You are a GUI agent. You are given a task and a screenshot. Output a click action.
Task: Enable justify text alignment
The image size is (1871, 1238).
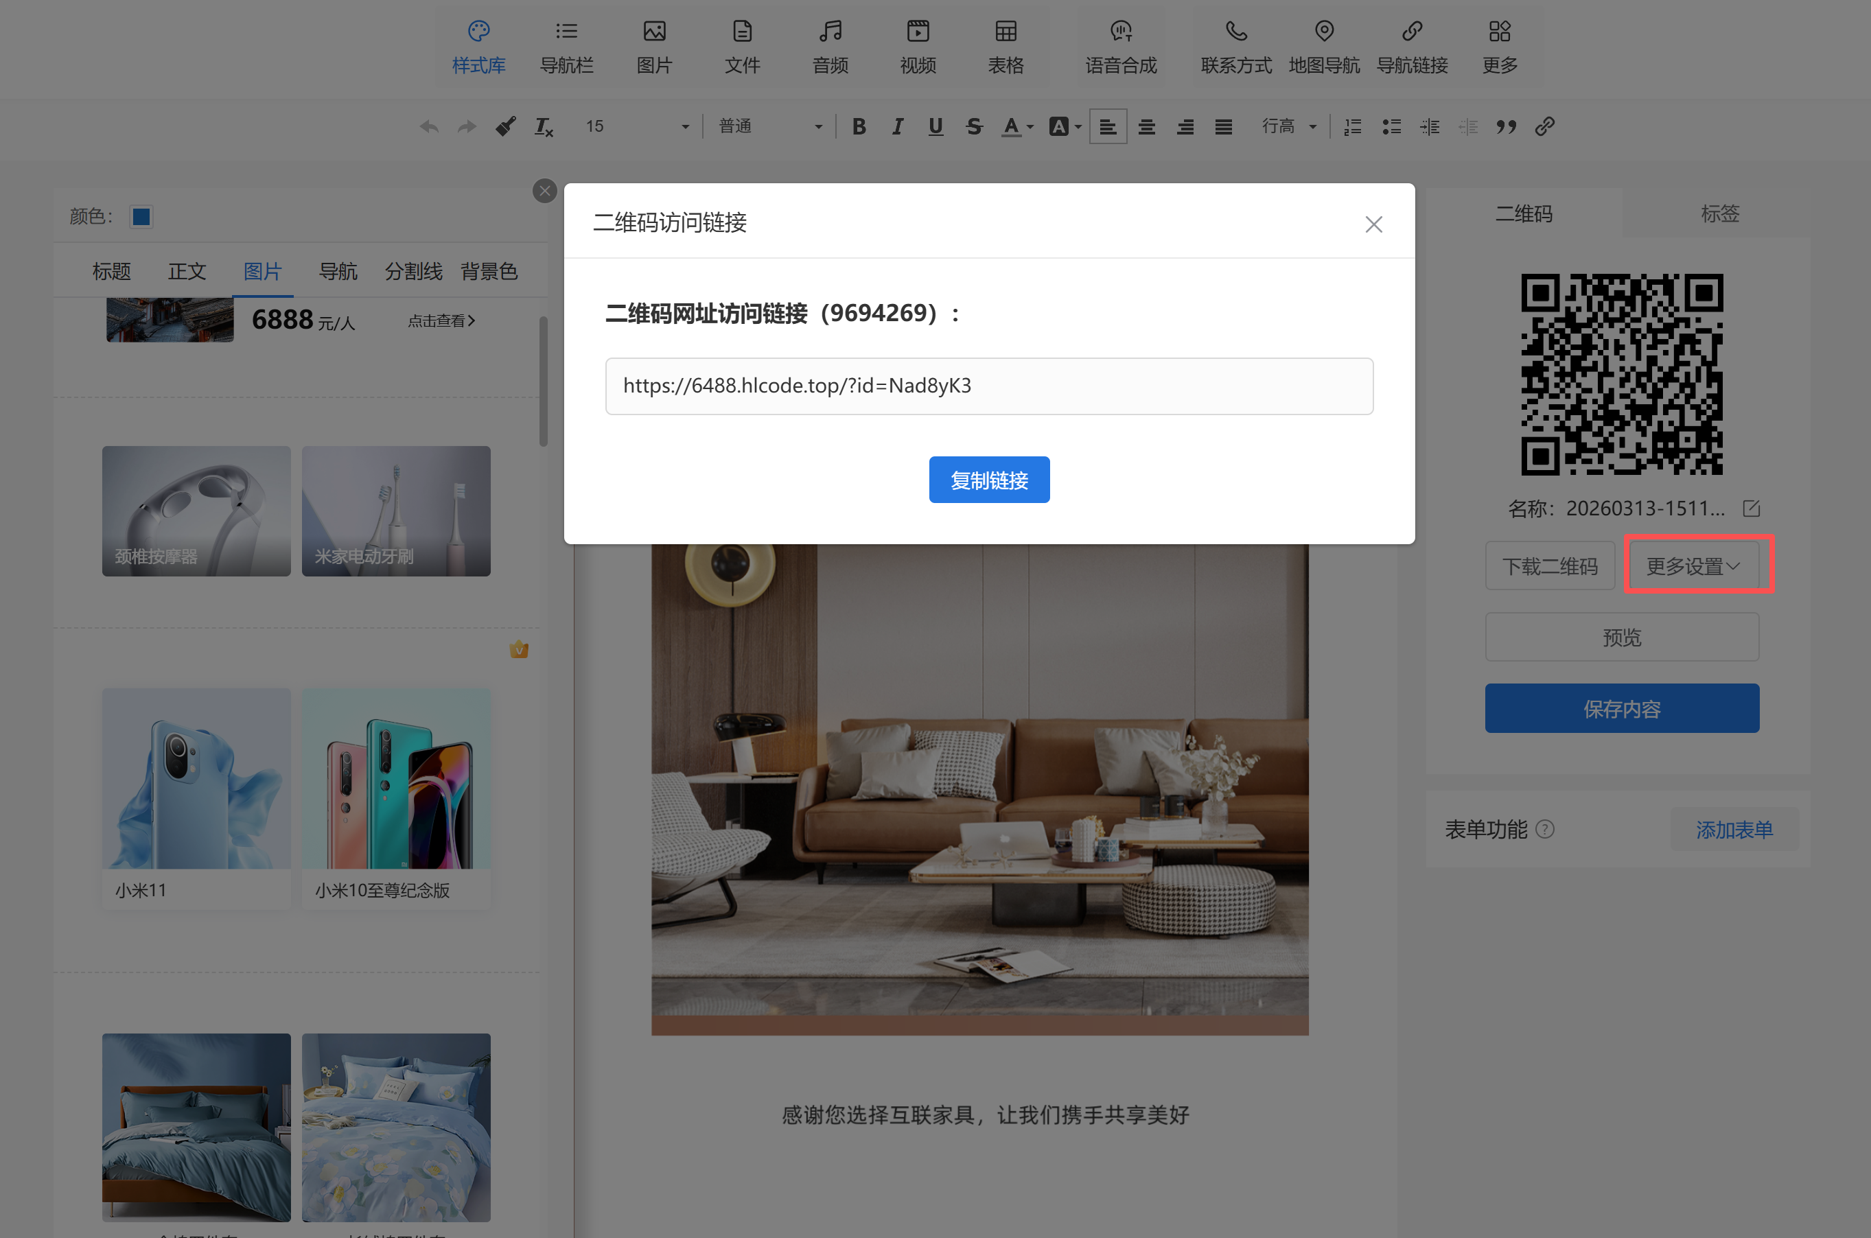pos(1223,126)
